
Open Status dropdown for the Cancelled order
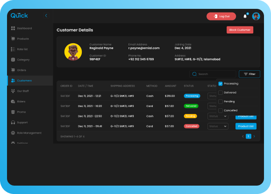click(x=218, y=126)
